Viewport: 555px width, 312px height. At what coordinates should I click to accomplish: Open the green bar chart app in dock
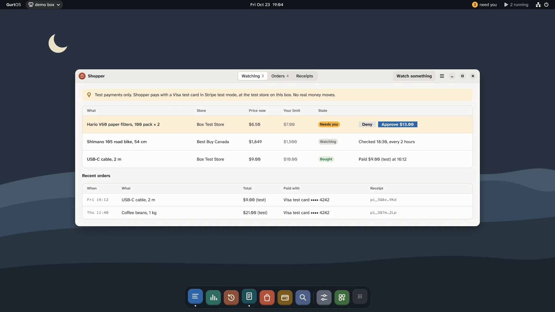coord(213,297)
